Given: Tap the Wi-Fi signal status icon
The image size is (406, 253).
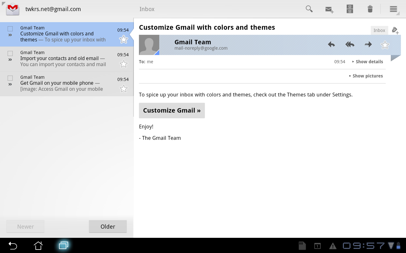Looking at the screenshot, I should pos(391,245).
